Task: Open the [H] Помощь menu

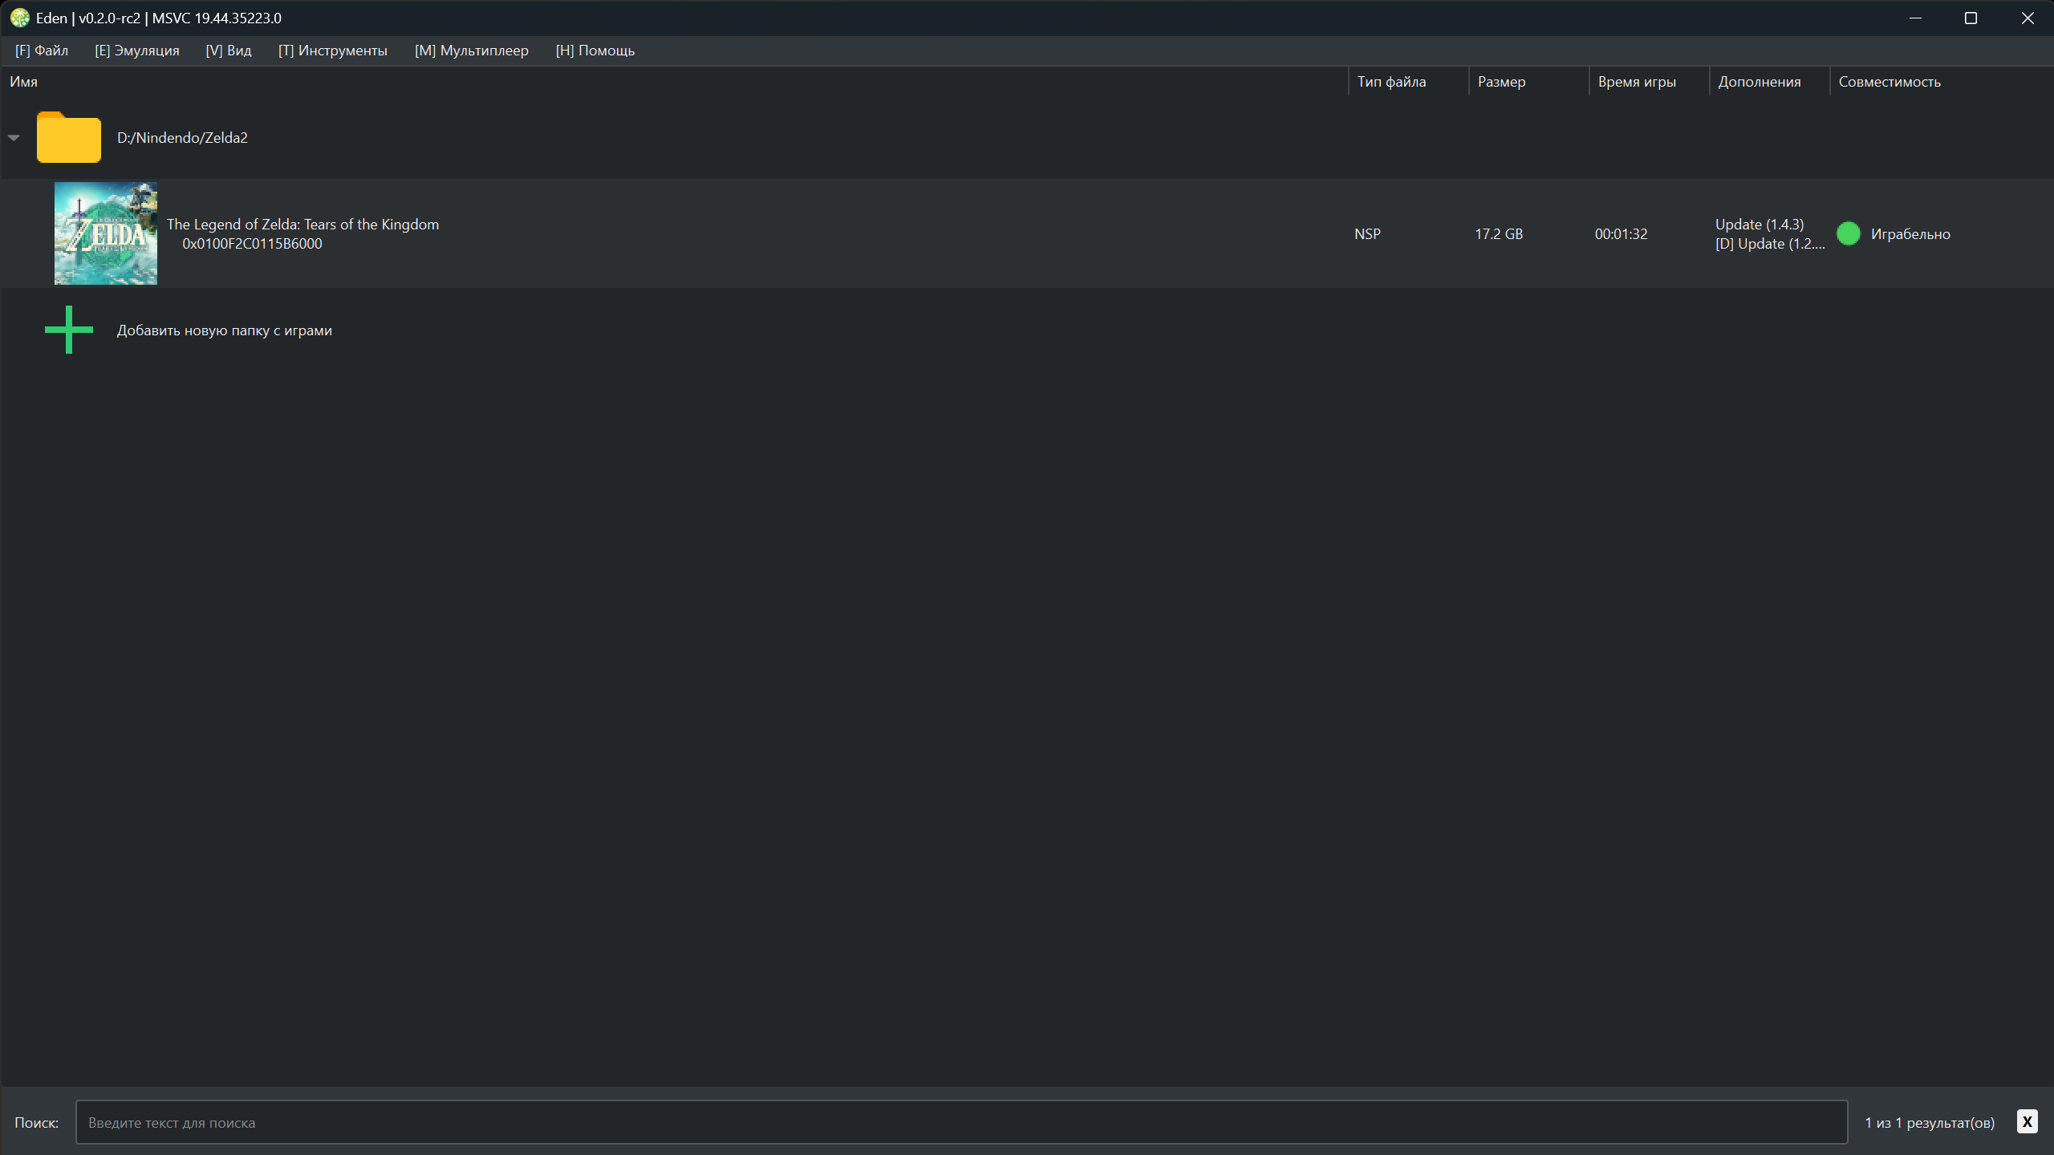Action: pos(595,51)
